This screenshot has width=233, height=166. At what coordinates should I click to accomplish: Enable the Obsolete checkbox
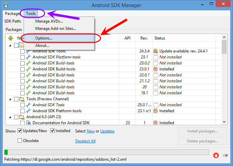point(20,140)
